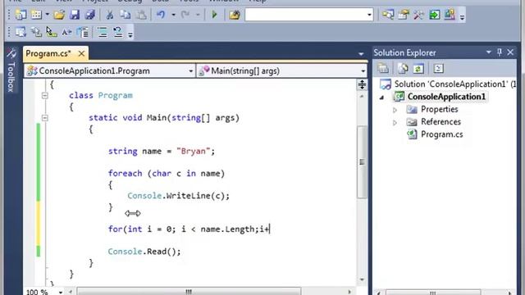
Task: Toggle auto-hide pin on Solution Explorer
Action: pos(500,52)
